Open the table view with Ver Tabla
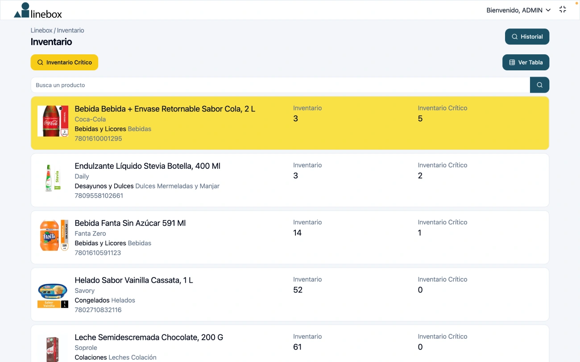The height and width of the screenshot is (362, 580). point(526,62)
